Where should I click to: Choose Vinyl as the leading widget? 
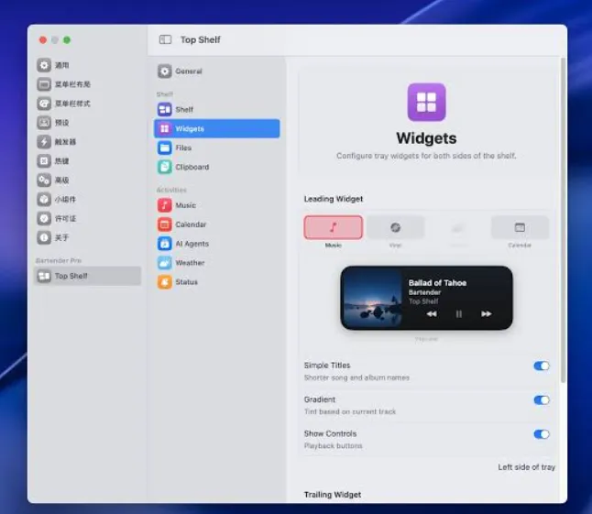395,227
